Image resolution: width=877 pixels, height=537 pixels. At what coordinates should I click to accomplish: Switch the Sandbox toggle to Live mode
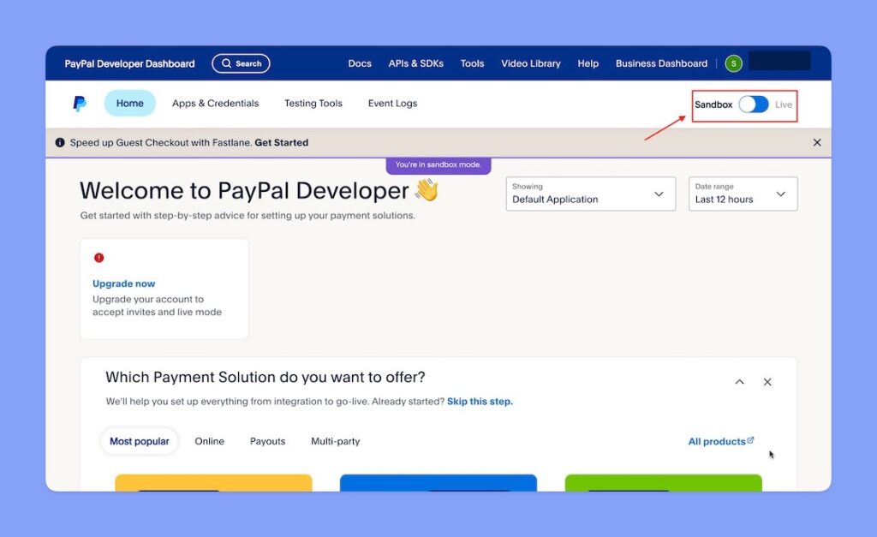[753, 104]
